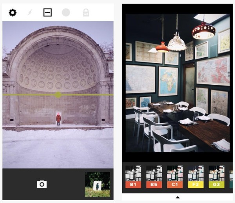Screen dimensions: 235x203
Task: Open the last photo library thumbnail
Action: 98,184
